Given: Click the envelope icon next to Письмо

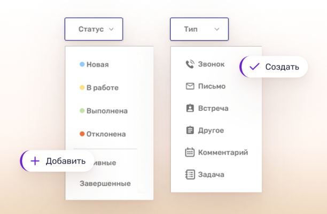Looking at the screenshot, I should pyautogui.click(x=190, y=86).
